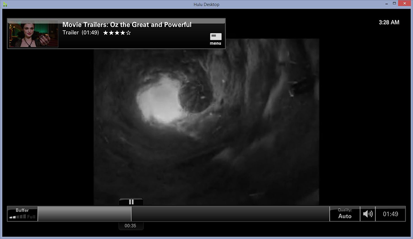Click the third rating star
Image resolution: width=413 pixels, height=239 pixels.
(117, 33)
